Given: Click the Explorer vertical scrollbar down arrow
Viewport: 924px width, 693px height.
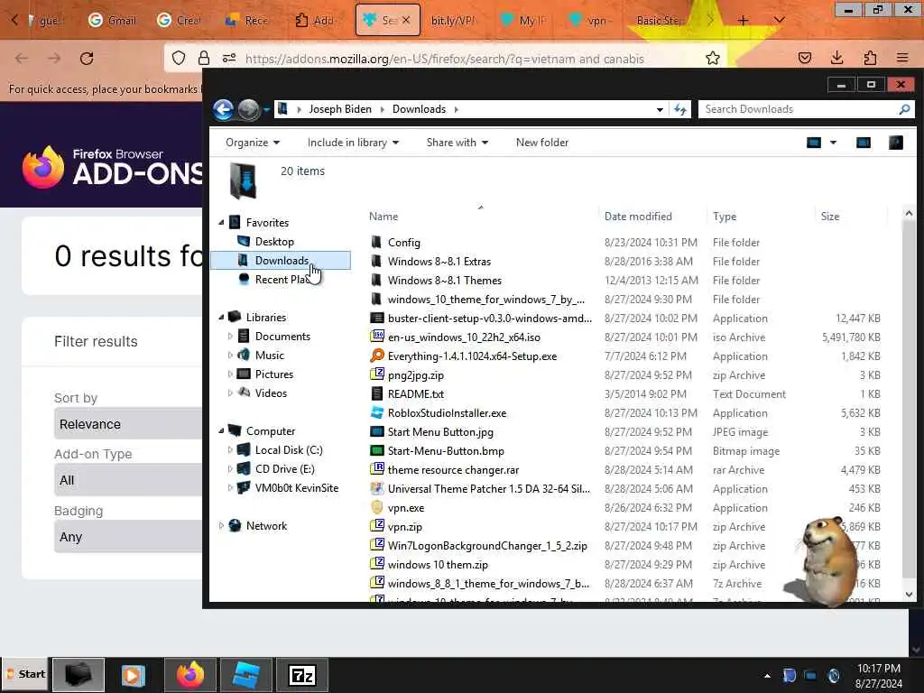Looking at the screenshot, I should [909, 595].
